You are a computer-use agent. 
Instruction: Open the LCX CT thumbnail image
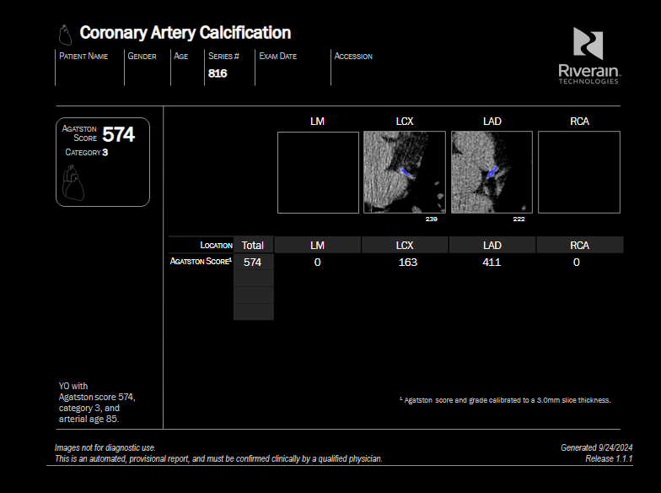[x=405, y=172]
